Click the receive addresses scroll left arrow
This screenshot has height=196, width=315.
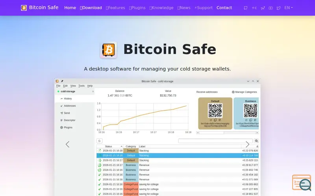[x=198, y=132]
